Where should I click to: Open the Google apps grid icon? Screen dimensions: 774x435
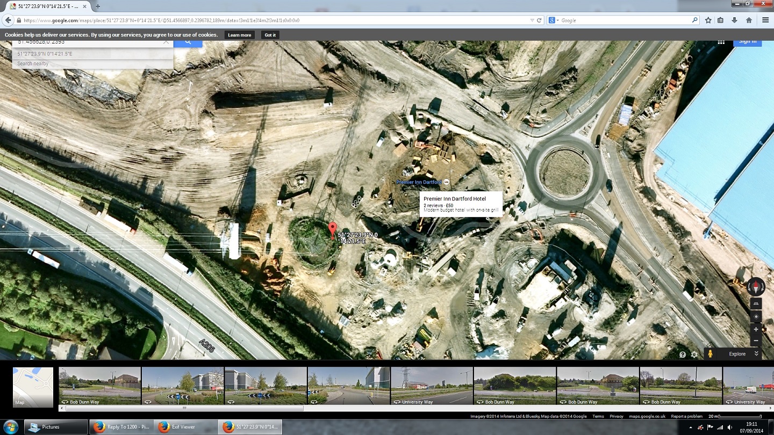(x=721, y=42)
